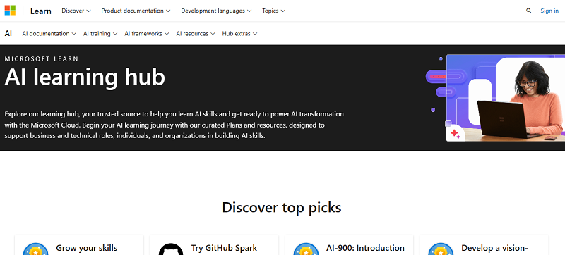The height and width of the screenshot is (255, 565).
Task: Open the Develop a vision- card
Action: (x=484, y=245)
